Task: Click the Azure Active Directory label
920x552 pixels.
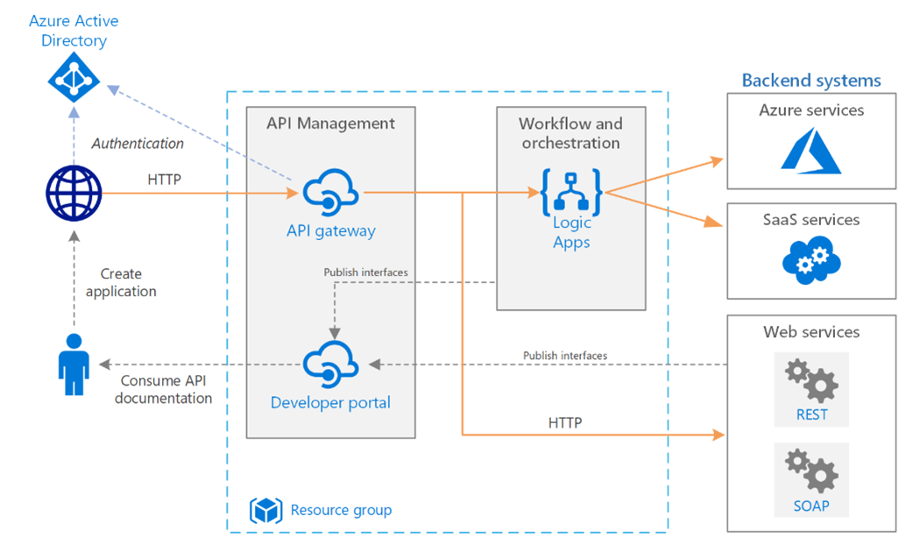Action: coord(74,31)
